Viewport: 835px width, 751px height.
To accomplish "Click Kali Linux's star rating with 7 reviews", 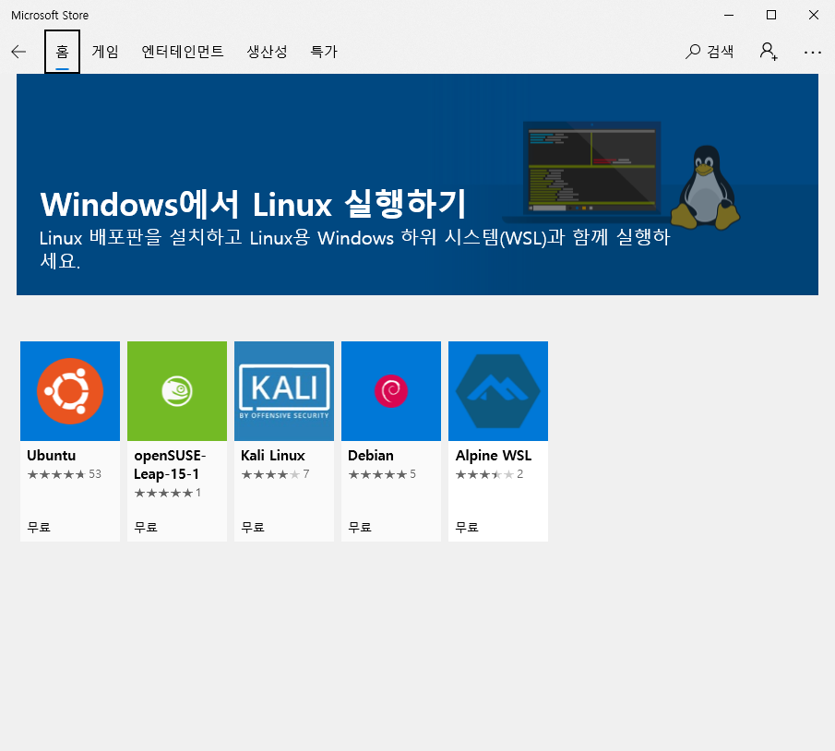I will pos(275,474).
